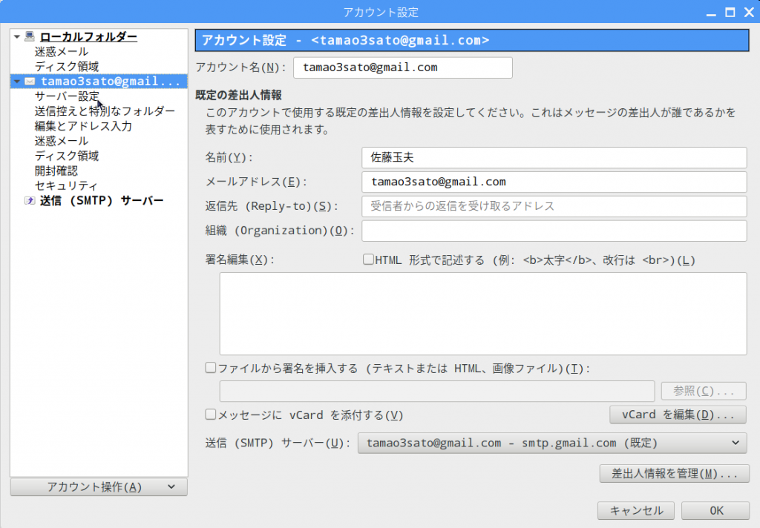Click the Local Folders computer icon

30,36
